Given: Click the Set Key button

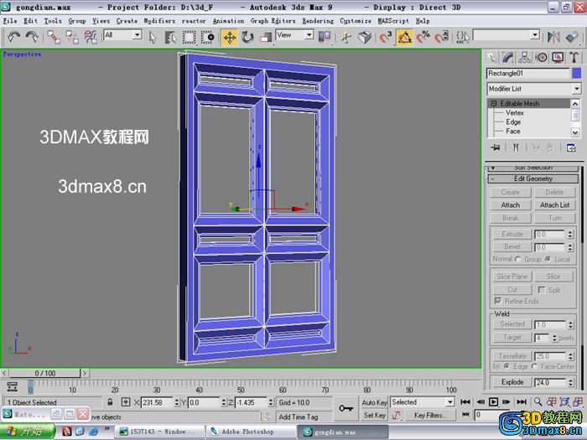Looking at the screenshot, I should point(374,415).
